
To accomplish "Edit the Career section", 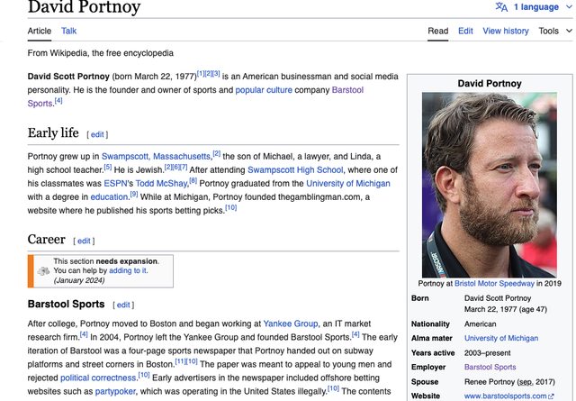I will [83, 241].
